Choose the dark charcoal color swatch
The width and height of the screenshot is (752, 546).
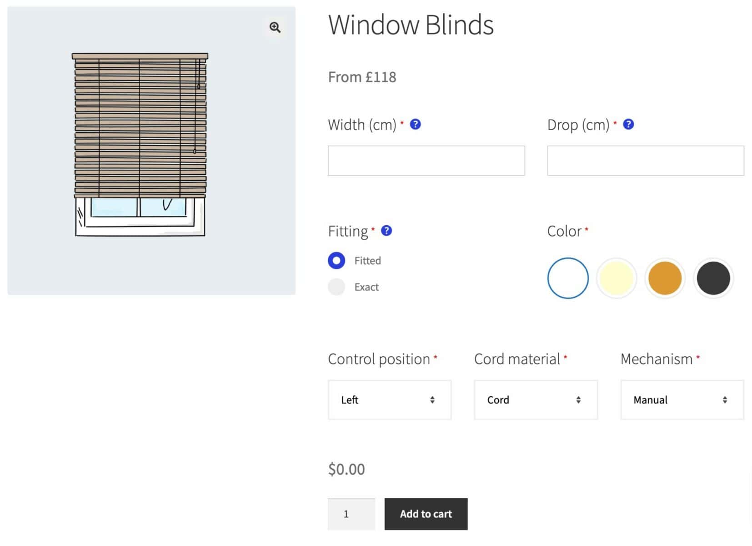pos(713,278)
